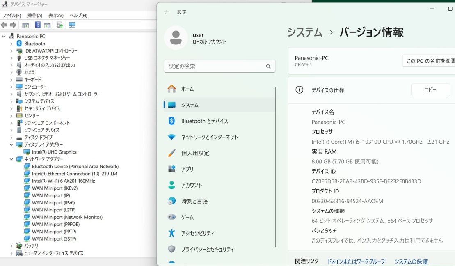
Task: Click the Back navigation arrow in Device Manager
Action: coord(4,25)
